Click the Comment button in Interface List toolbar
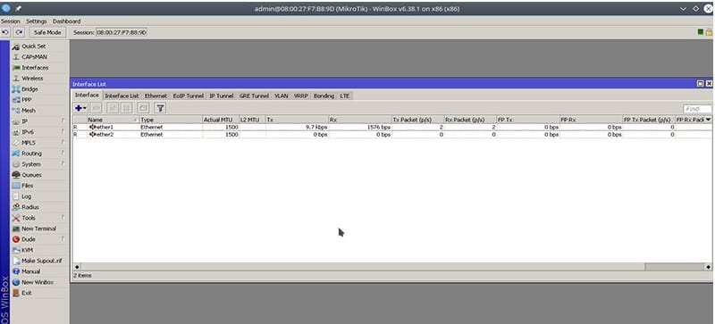 [143, 108]
